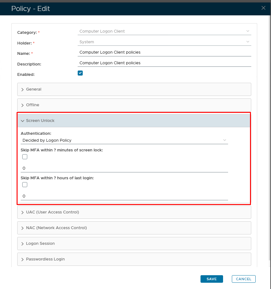271x289 pixels.
Task: Open the Category dropdown
Action: pyautogui.click(x=164, y=31)
